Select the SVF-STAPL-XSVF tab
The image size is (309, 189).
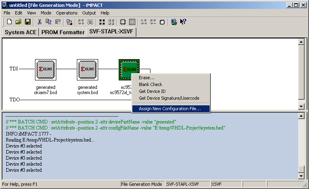click(x=111, y=31)
